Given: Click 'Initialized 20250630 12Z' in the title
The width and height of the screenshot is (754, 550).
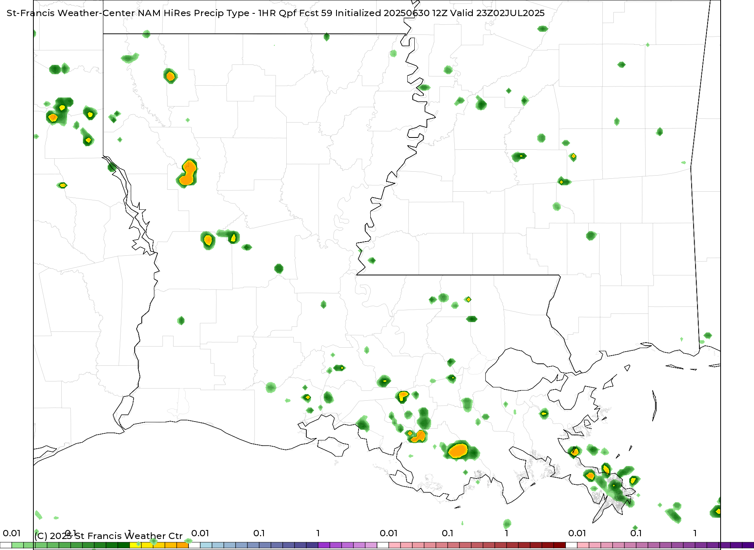Looking at the screenshot, I should (x=391, y=13).
